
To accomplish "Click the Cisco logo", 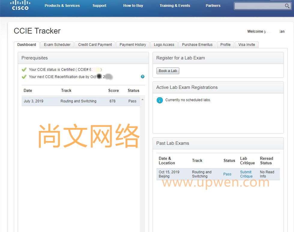I will (x=20, y=5).
